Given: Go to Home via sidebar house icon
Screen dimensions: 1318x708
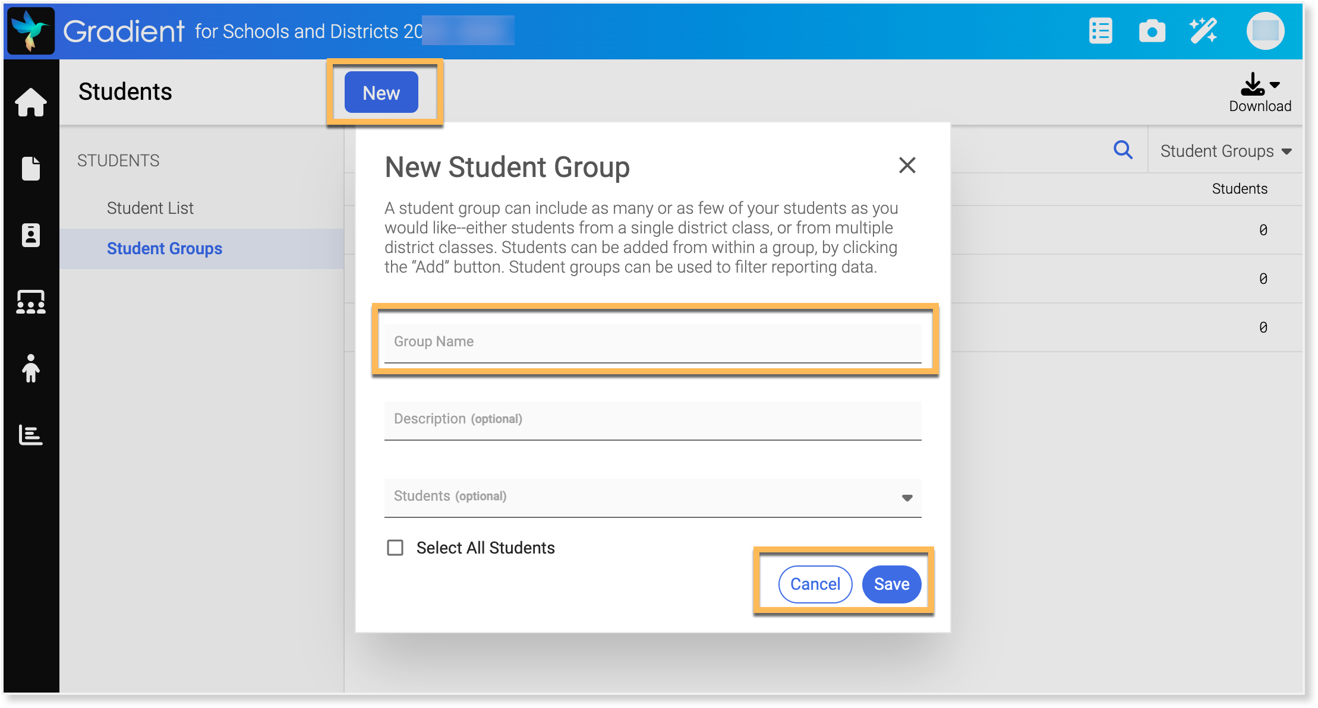Looking at the screenshot, I should [x=31, y=102].
